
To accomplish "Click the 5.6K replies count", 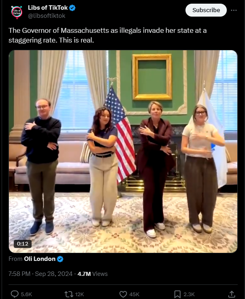I will (26, 295).
